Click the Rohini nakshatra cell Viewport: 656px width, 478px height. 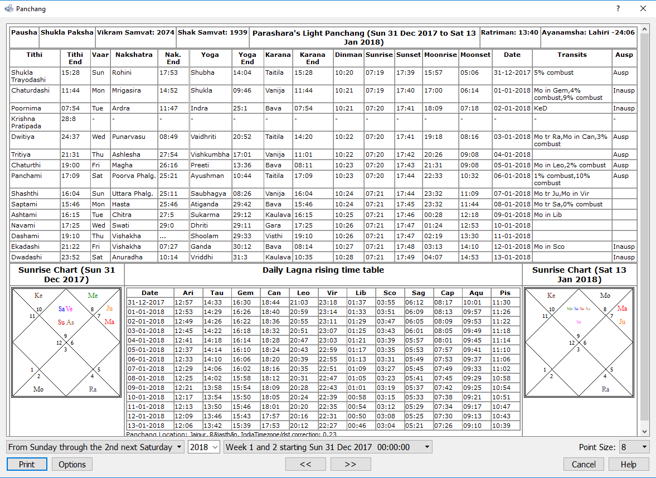[x=134, y=76]
